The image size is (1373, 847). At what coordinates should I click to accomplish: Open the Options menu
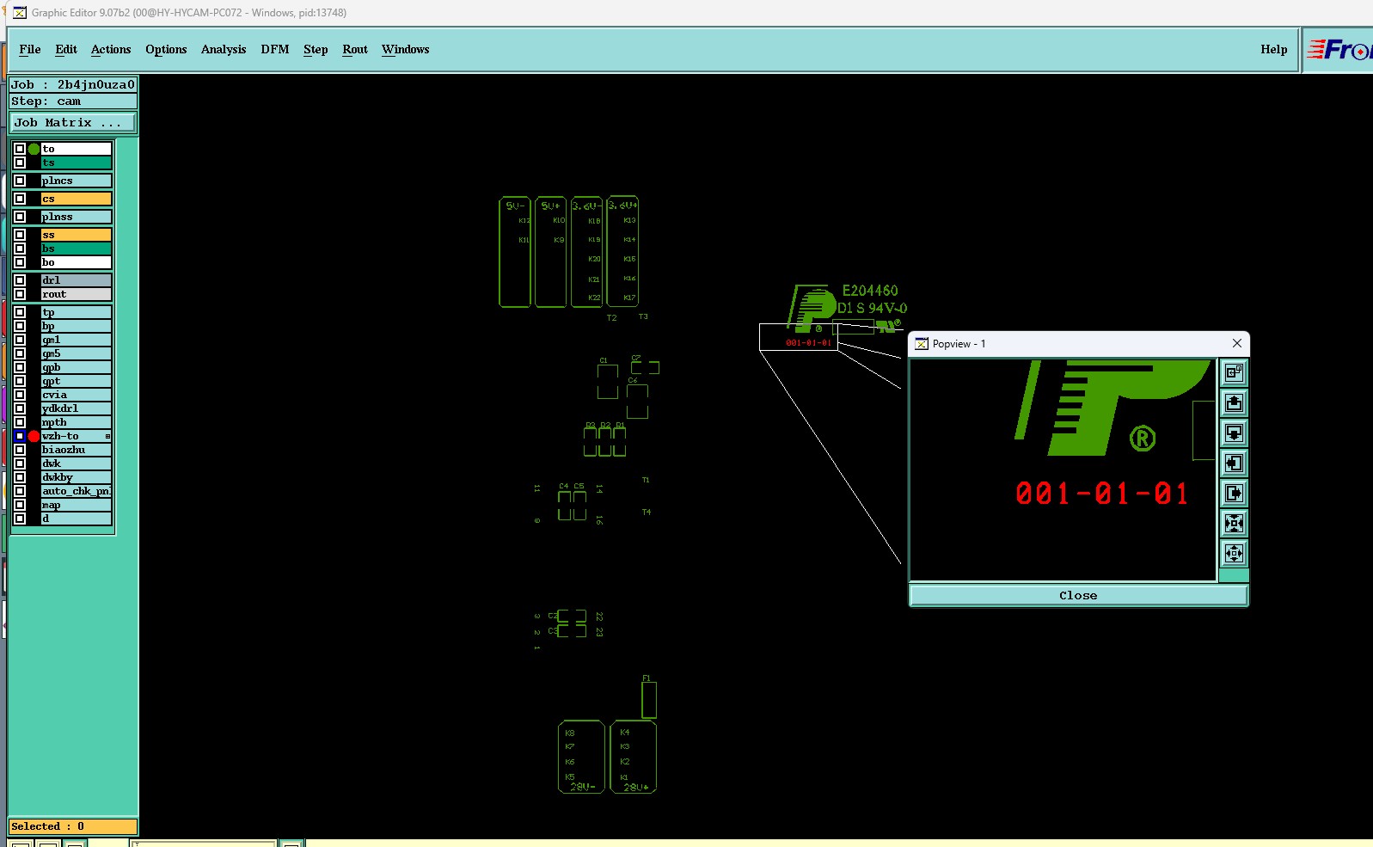click(166, 50)
